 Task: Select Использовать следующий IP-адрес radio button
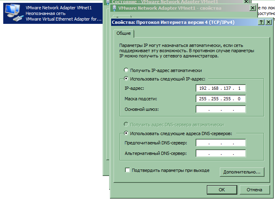tap(126, 78)
